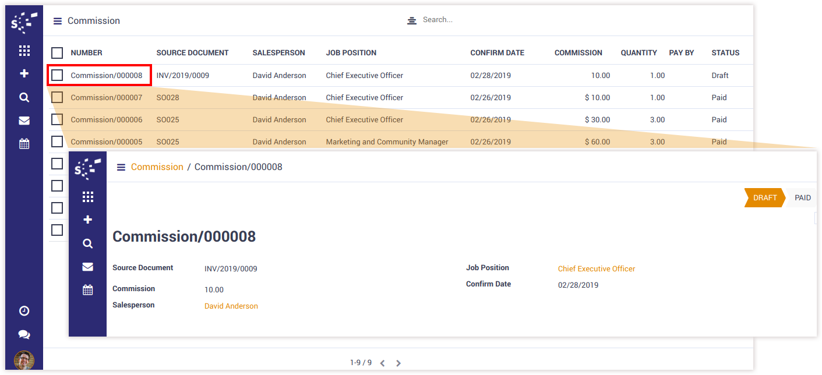The width and height of the screenshot is (822, 375).
Task: Click into the Search input field
Action: coord(495,20)
